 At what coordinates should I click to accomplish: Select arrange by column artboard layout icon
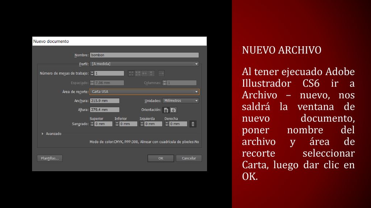(151, 73)
